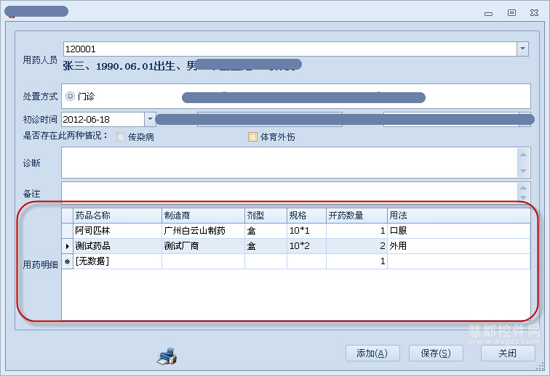Click the 诊断 scrollbar up arrow

pos(523,155)
